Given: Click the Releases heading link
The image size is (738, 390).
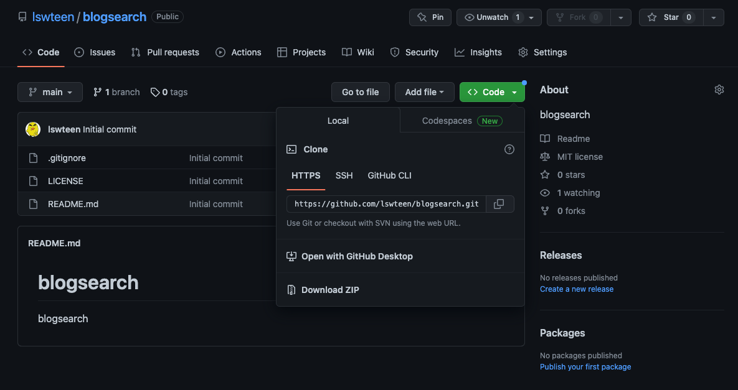Looking at the screenshot, I should pos(561,255).
